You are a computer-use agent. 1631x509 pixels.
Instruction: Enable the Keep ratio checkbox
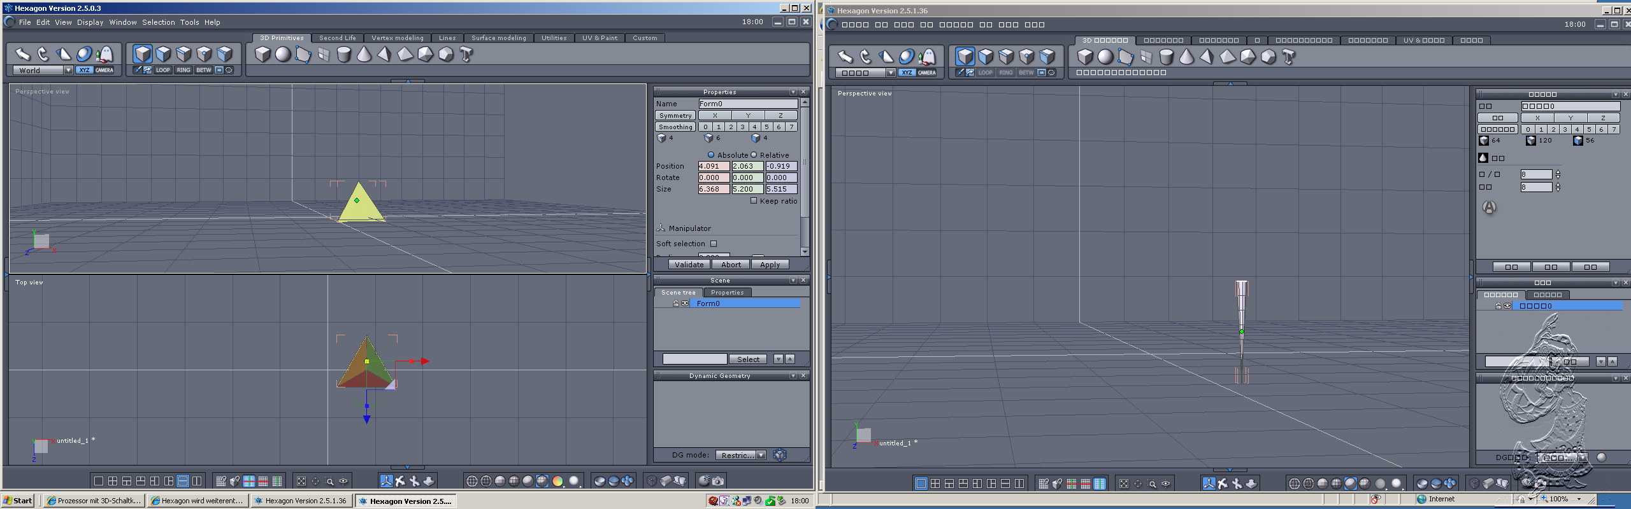[754, 200]
